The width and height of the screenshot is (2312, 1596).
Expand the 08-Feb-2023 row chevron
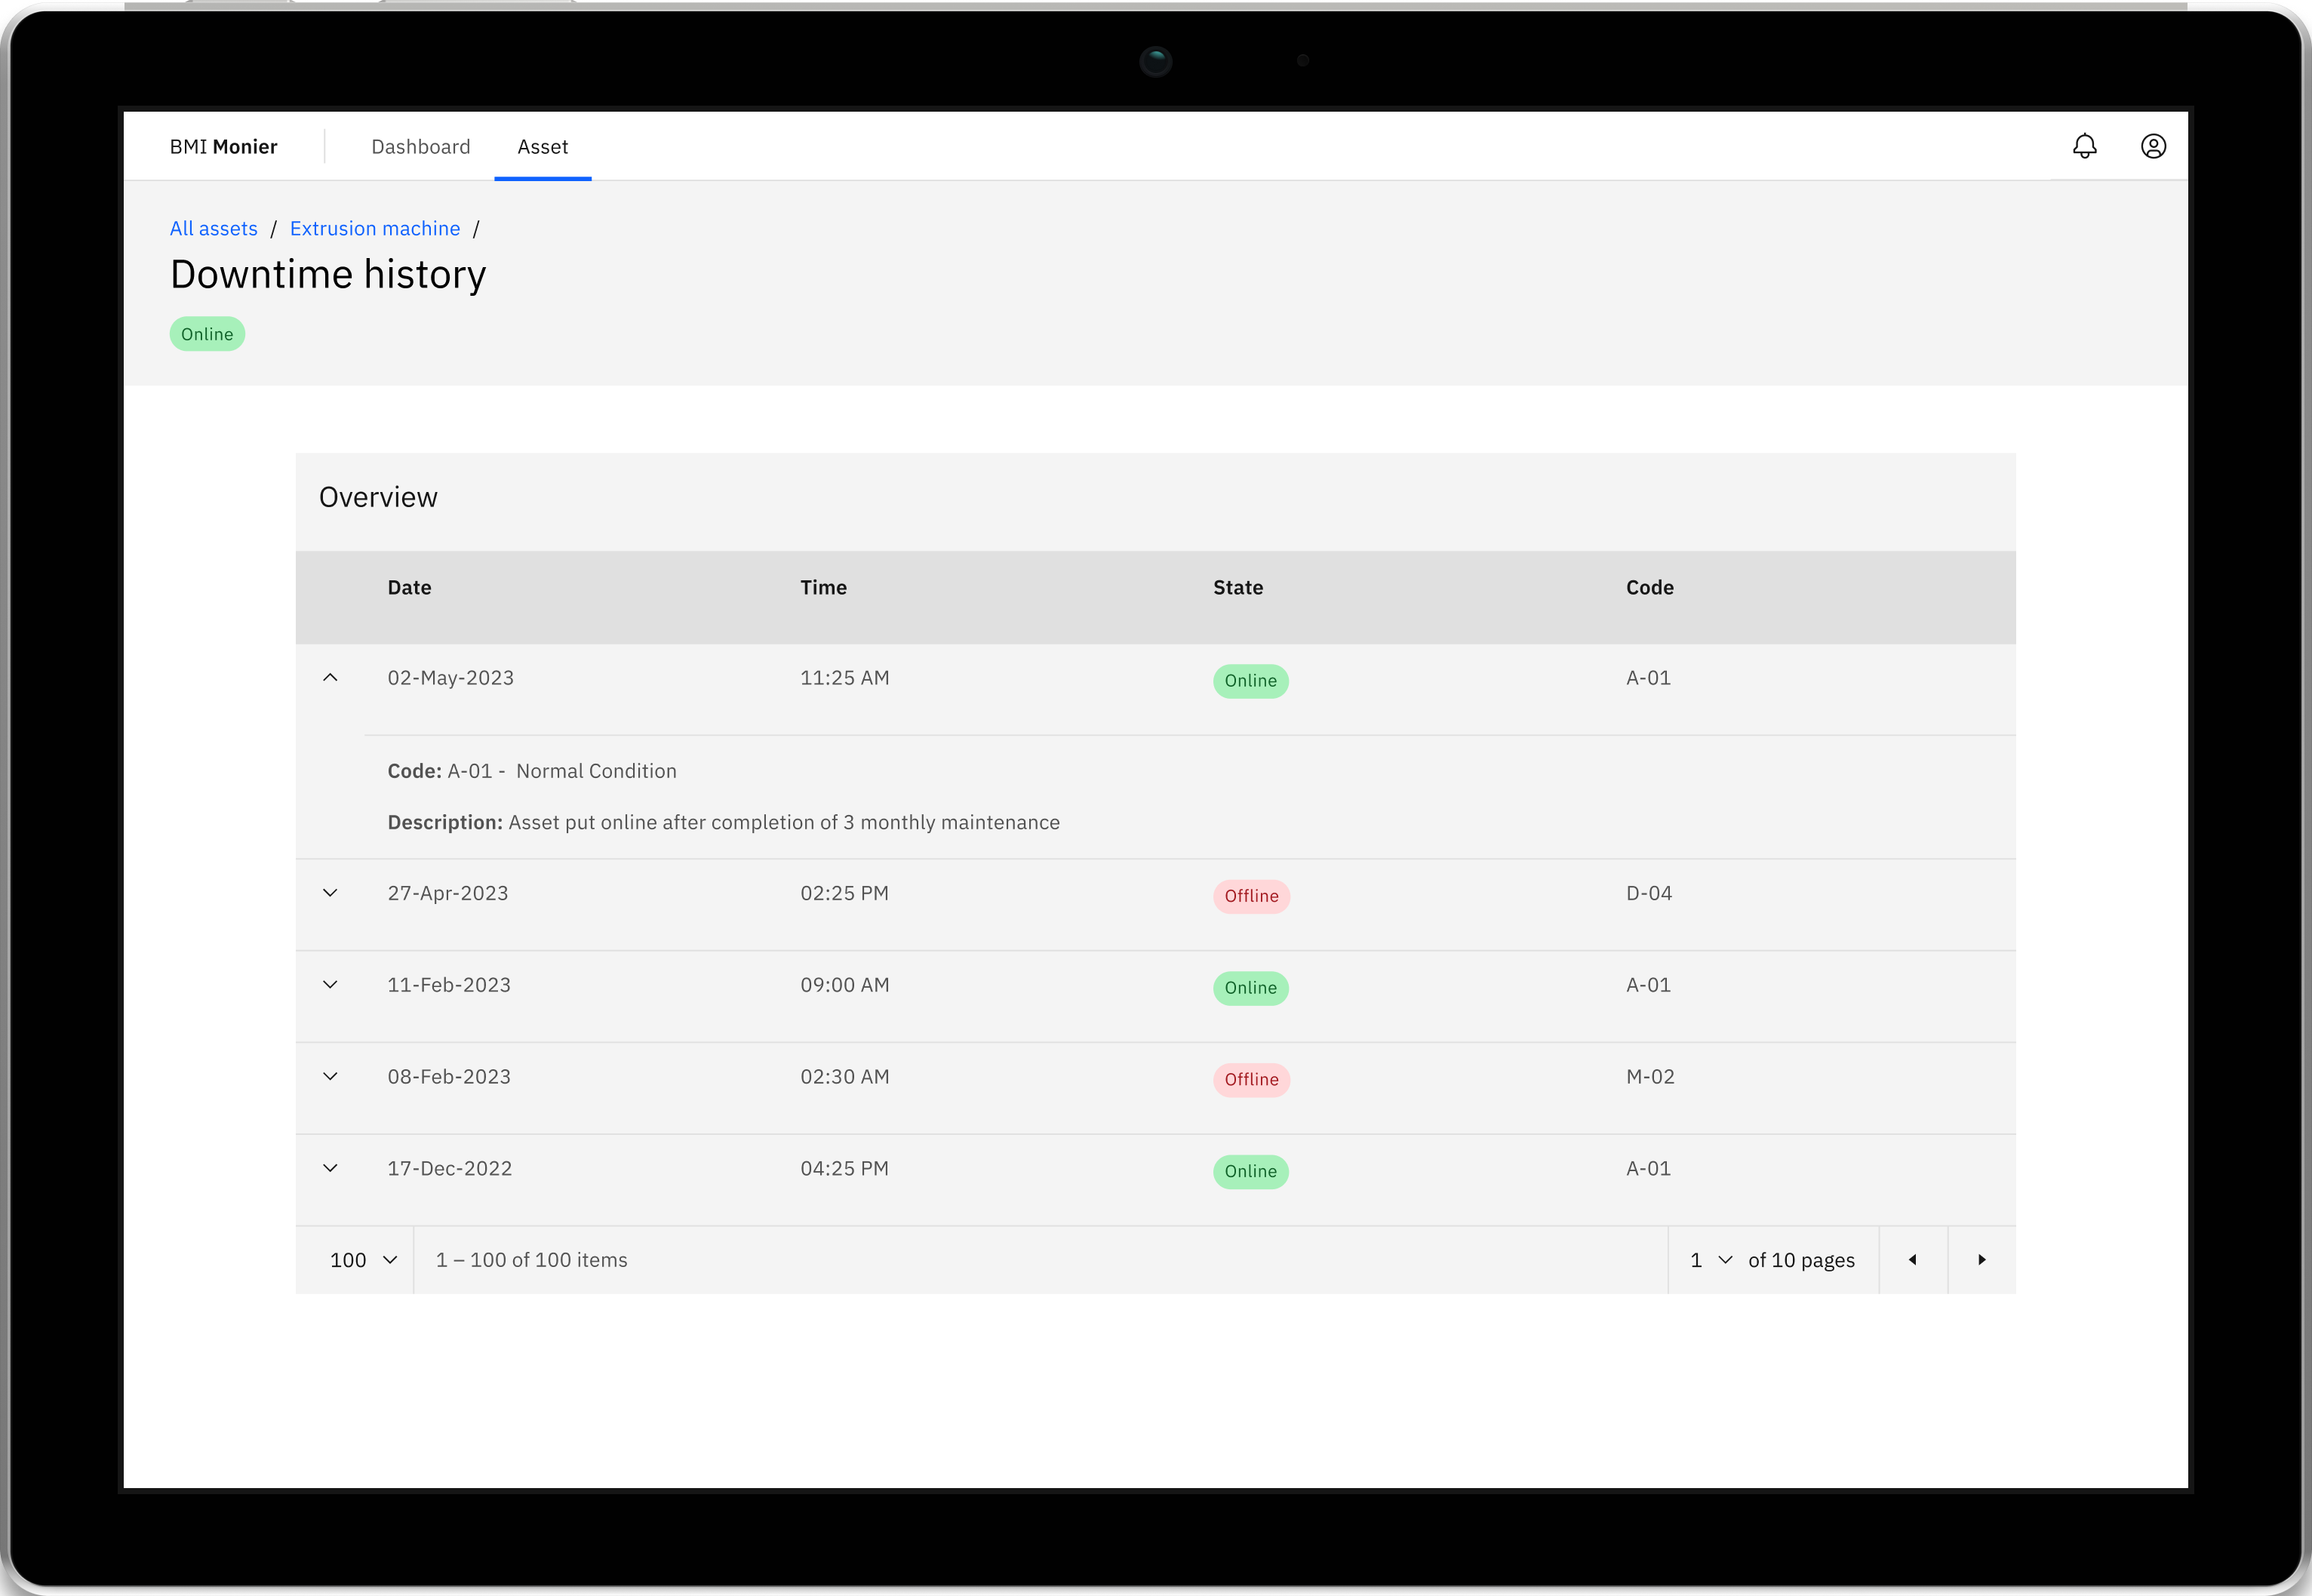330,1077
